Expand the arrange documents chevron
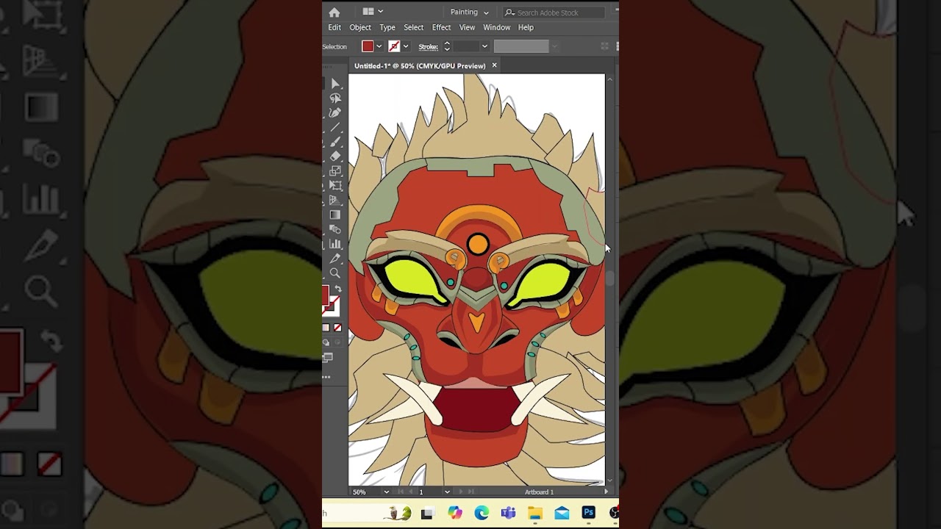This screenshot has height=529, width=941. (x=380, y=12)
